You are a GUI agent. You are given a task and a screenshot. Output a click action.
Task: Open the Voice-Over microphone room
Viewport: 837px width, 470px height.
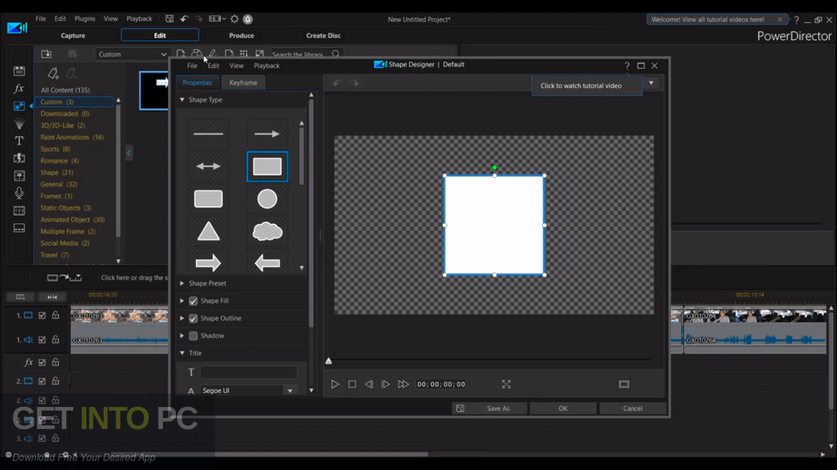pyautogui.click(x=19, y=193)
